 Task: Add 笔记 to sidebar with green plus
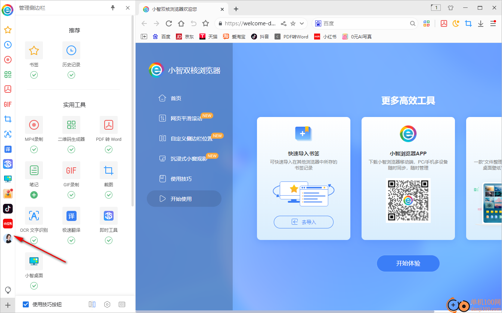(x=34, y=195)
